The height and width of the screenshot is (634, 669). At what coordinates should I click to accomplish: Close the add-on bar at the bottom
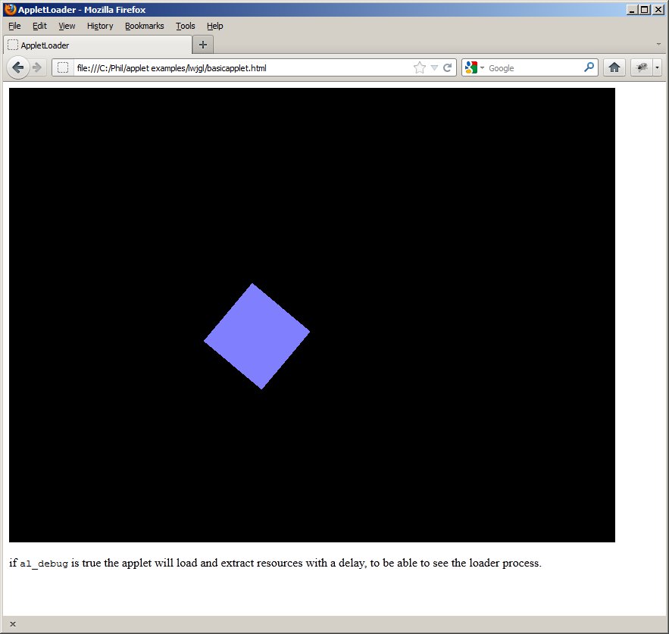[12, 624]
